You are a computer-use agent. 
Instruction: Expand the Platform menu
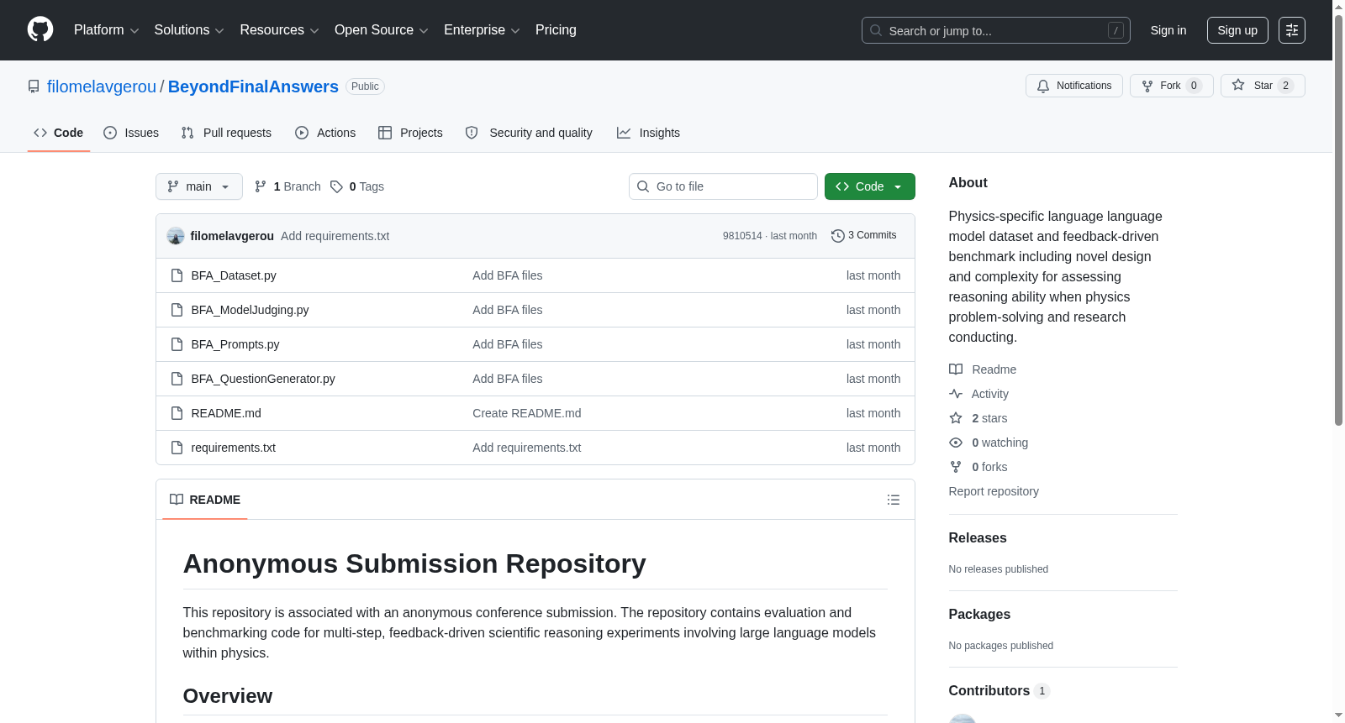(x=106, y=30)
